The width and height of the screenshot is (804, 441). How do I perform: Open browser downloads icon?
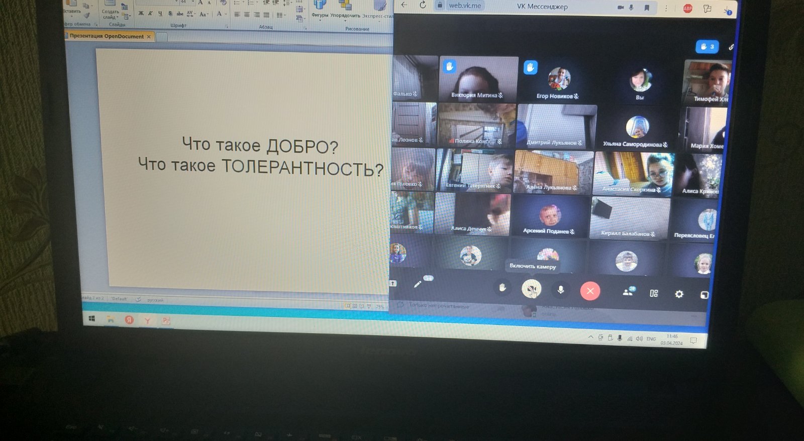(x=728, y=10)
